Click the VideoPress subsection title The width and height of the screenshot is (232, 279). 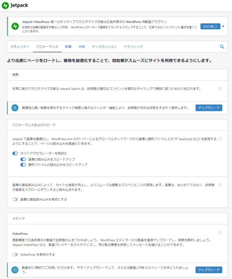pos(20,234)
